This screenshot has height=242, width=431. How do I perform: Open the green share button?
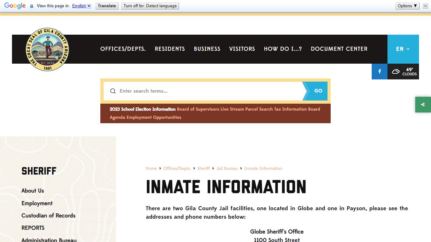pos(423,105)
